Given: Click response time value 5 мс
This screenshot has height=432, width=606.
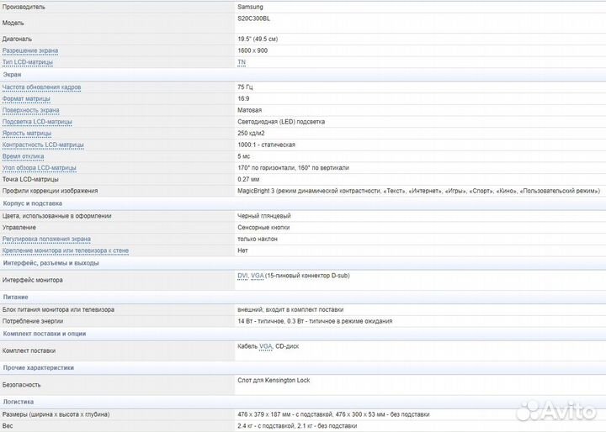Looking at the screenshot, I should click(x=244, y=156).
